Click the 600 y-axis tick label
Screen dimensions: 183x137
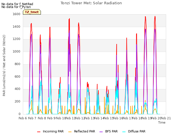(17, 77)
